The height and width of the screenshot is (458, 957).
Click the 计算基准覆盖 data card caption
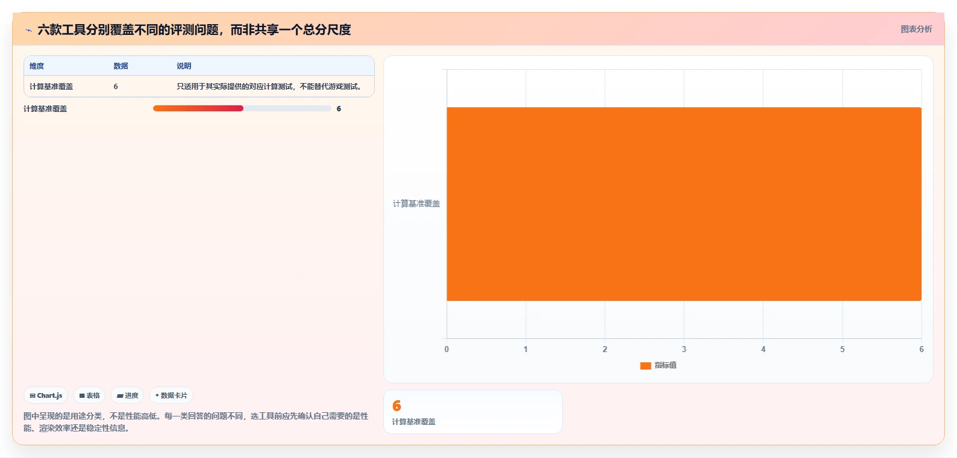click(x=414, y=422)
